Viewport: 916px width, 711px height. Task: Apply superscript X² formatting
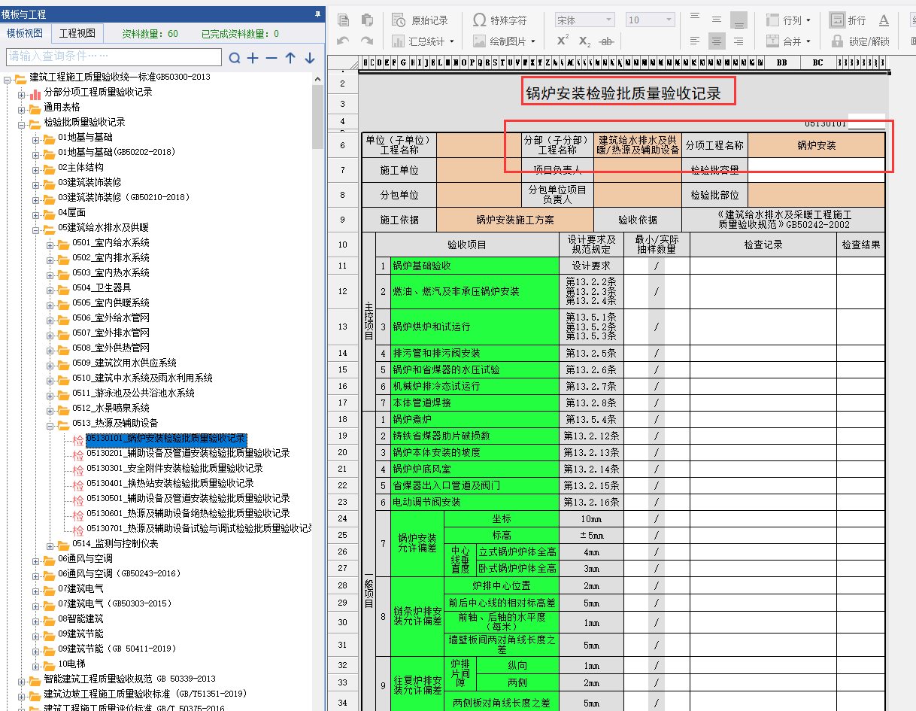click(563, 41)
